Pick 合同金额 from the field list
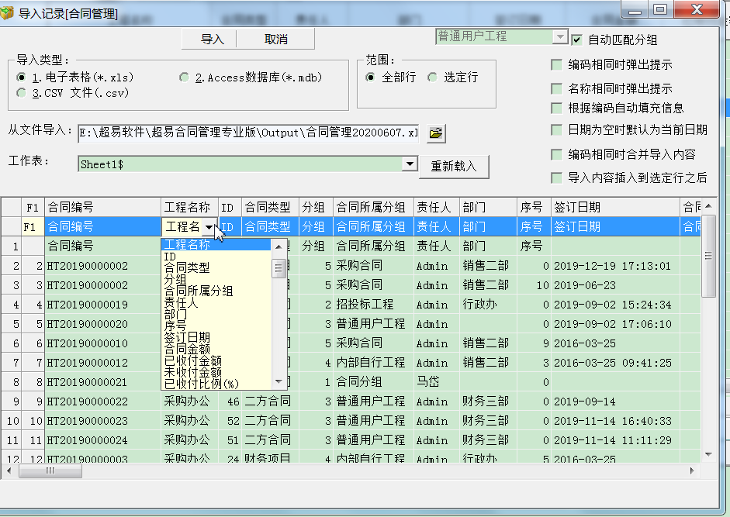730x517 pixels. (186, 349)
